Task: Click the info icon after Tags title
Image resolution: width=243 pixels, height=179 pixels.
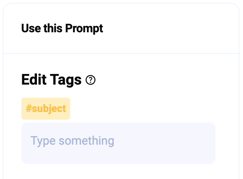Action: pyautogui.click(x=90, y=80)
